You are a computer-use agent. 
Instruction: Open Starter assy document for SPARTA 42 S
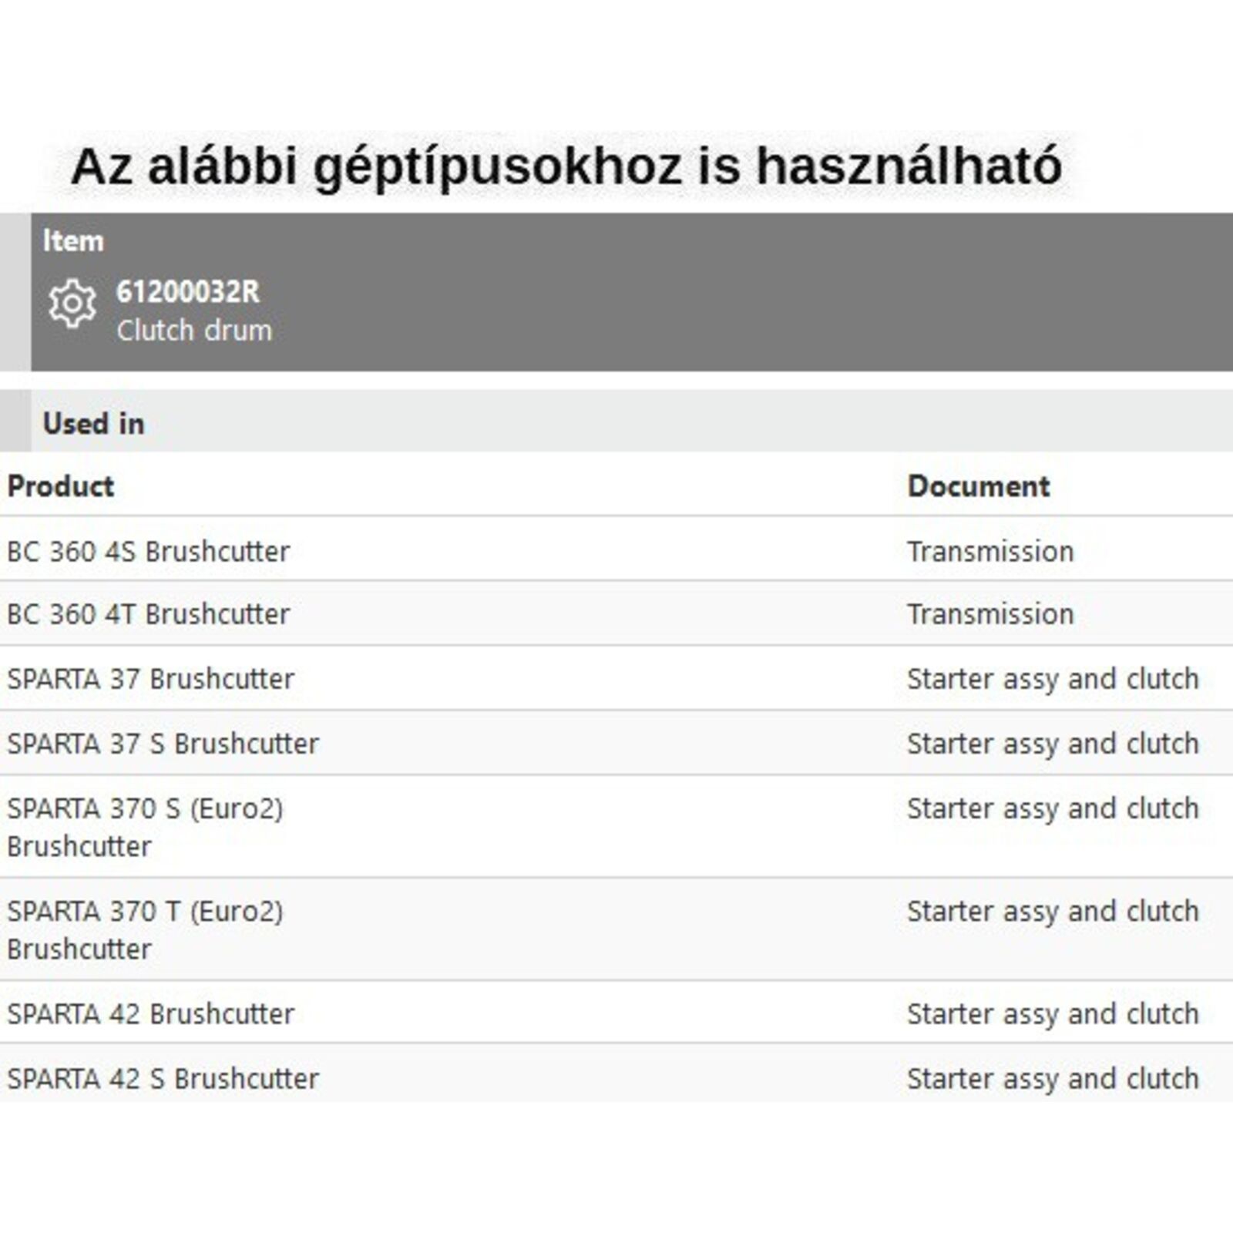click(1053, 1079)
